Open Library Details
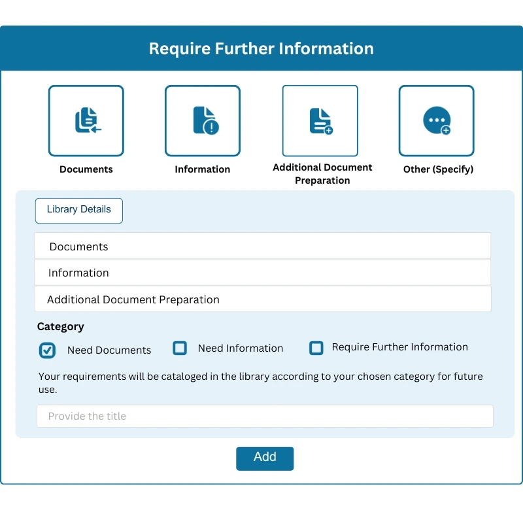The image size is (523, 523). [x=78, y=210]
